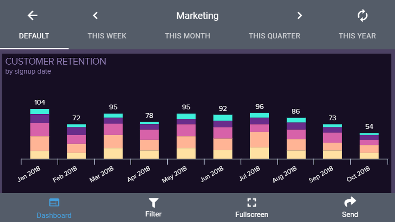Click the purple segment of Feb 2018 bar
This screenshot has width=395, height=222.
tap(76, 131)
